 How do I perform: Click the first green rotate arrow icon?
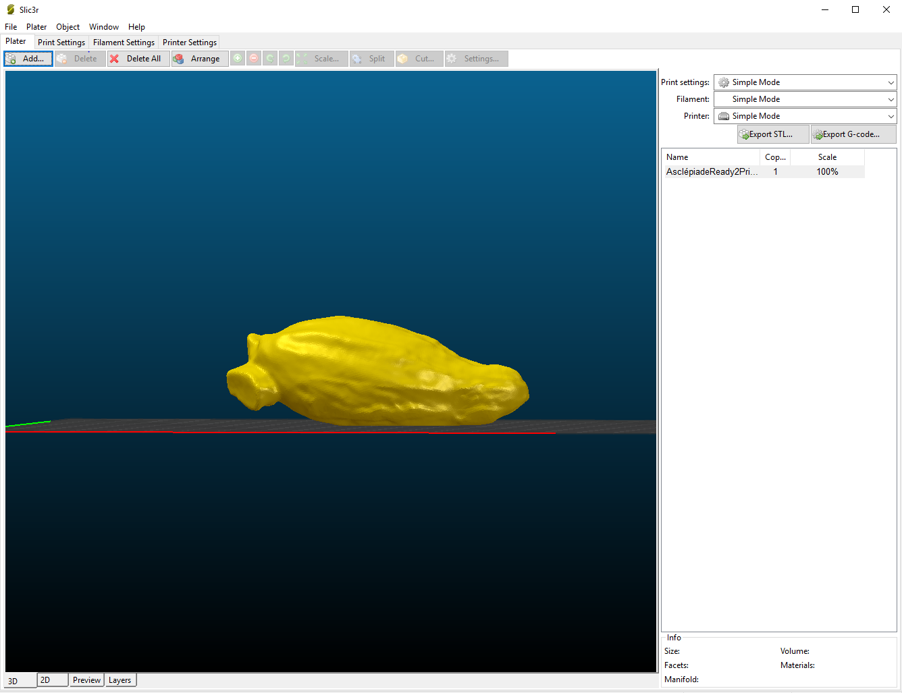270,59
